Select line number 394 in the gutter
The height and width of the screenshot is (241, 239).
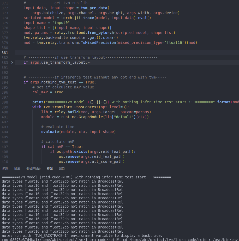5,82
